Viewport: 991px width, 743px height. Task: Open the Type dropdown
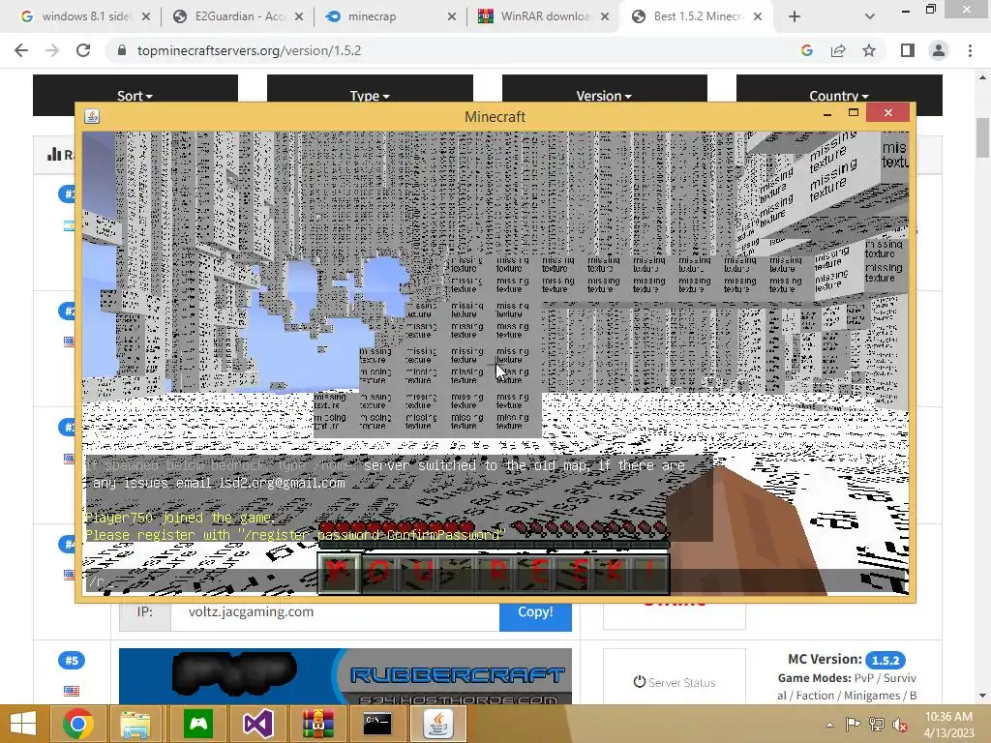pos(370,96)
